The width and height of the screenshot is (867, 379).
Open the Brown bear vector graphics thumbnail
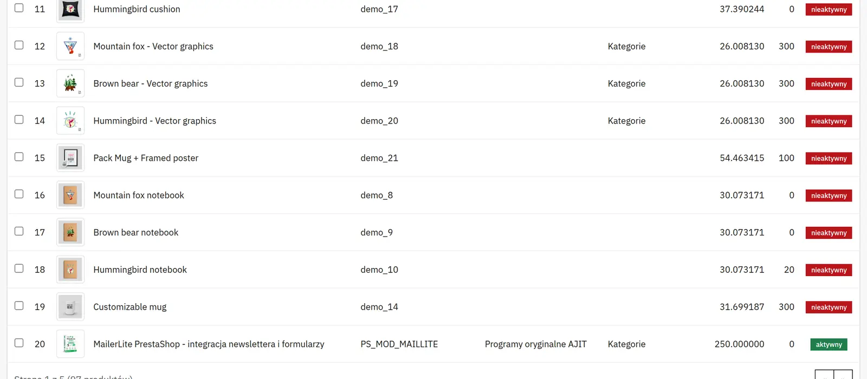click(70, 83)
